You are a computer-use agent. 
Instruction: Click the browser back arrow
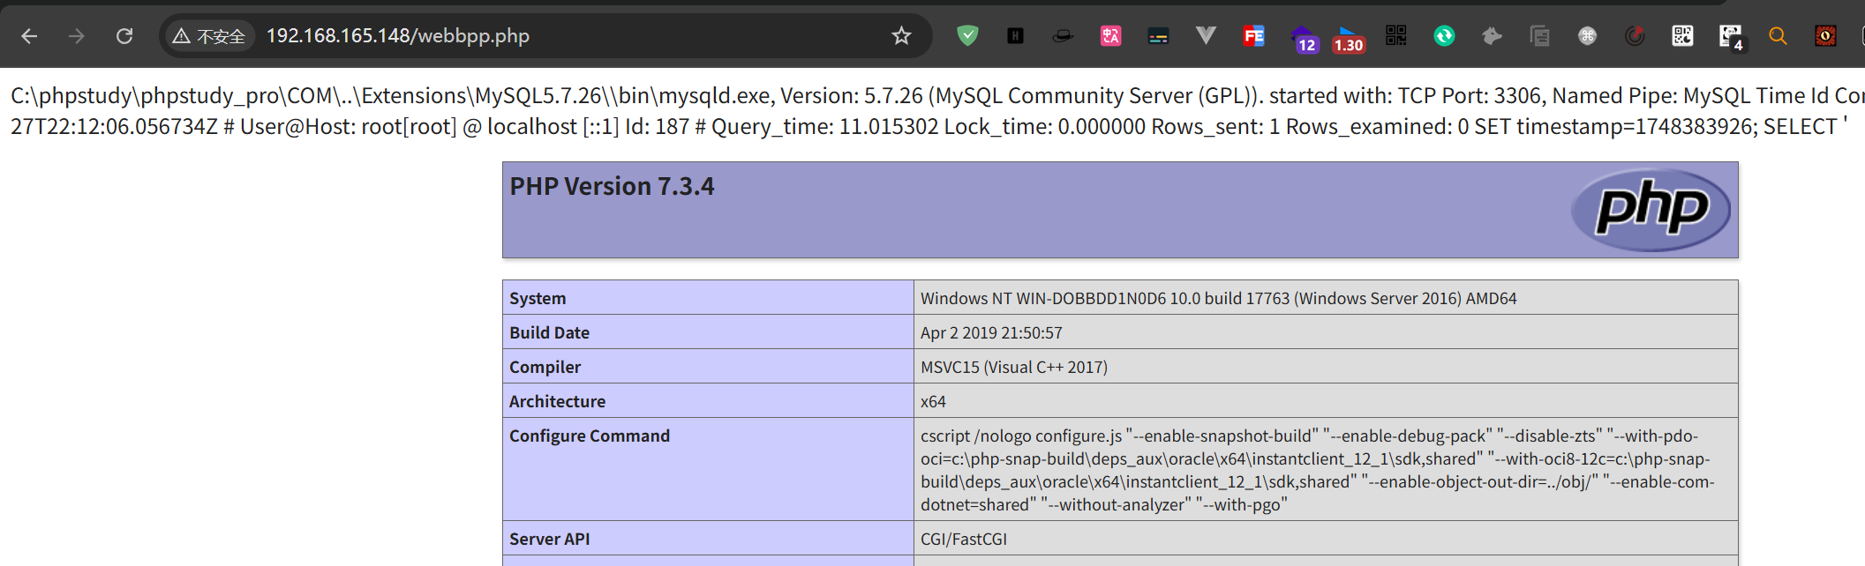(x=29, y=36)
